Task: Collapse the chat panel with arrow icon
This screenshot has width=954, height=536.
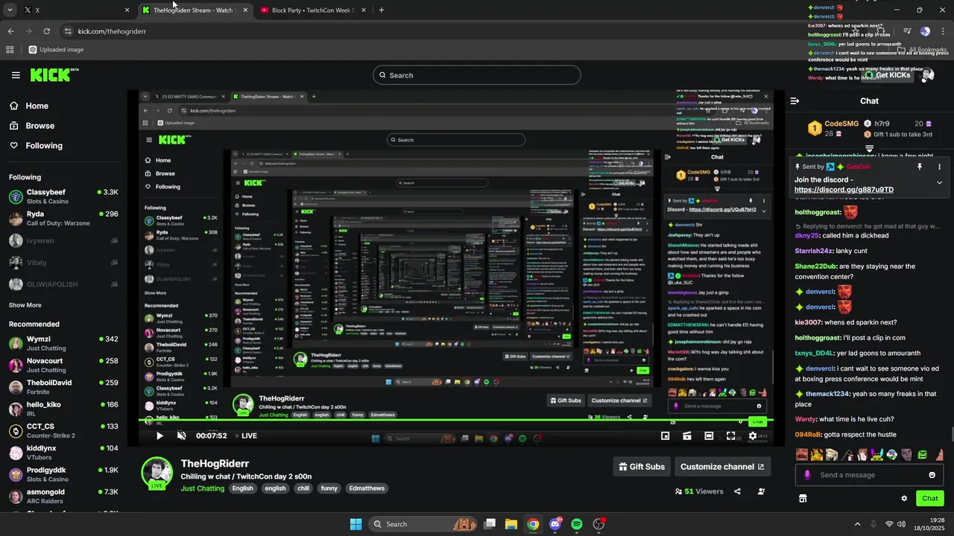Action: click(795, 100)
